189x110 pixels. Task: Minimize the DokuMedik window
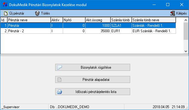154,5
